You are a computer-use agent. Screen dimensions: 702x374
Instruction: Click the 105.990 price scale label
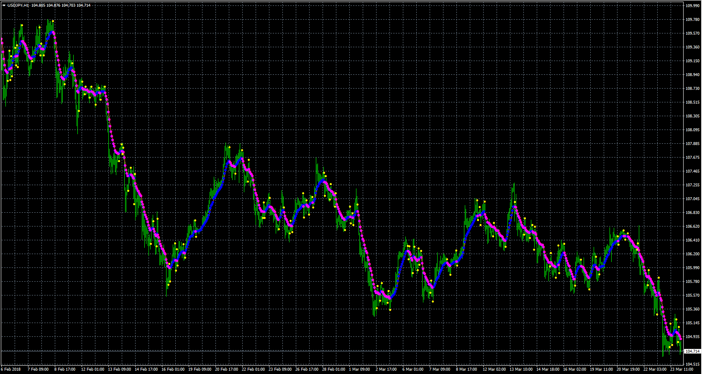click(x=693, y=268)
